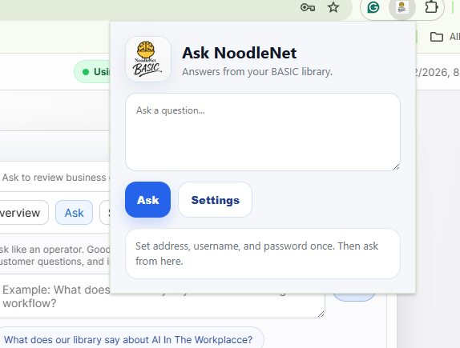
Task: Click the password key icon in address bar
Action: 308,7
